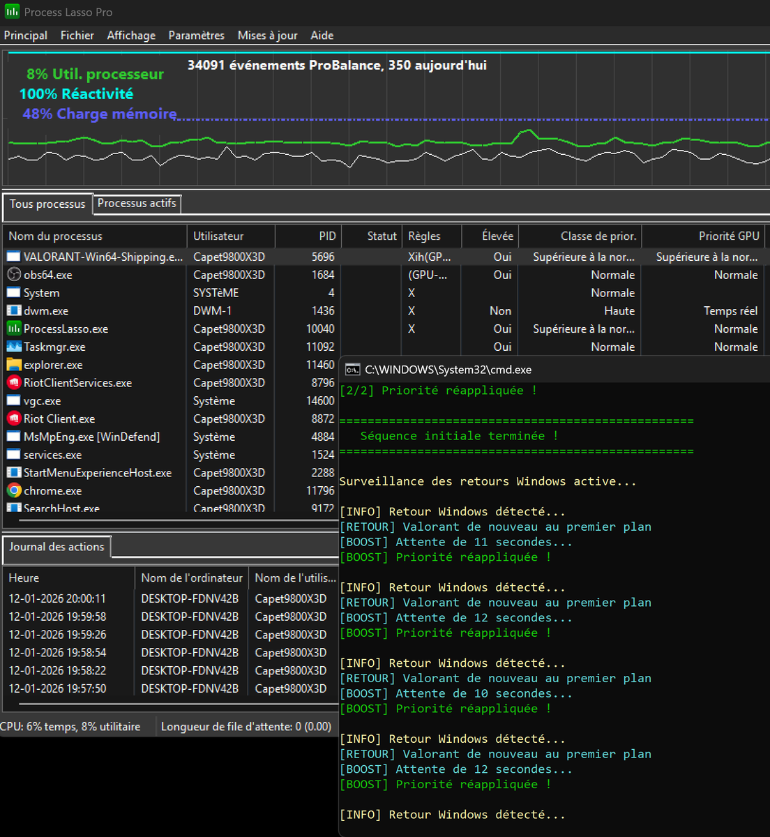Viewport: 770px width, 837px height.
Task: Switch to the Processus actifs tab
Action: point(137,203)
